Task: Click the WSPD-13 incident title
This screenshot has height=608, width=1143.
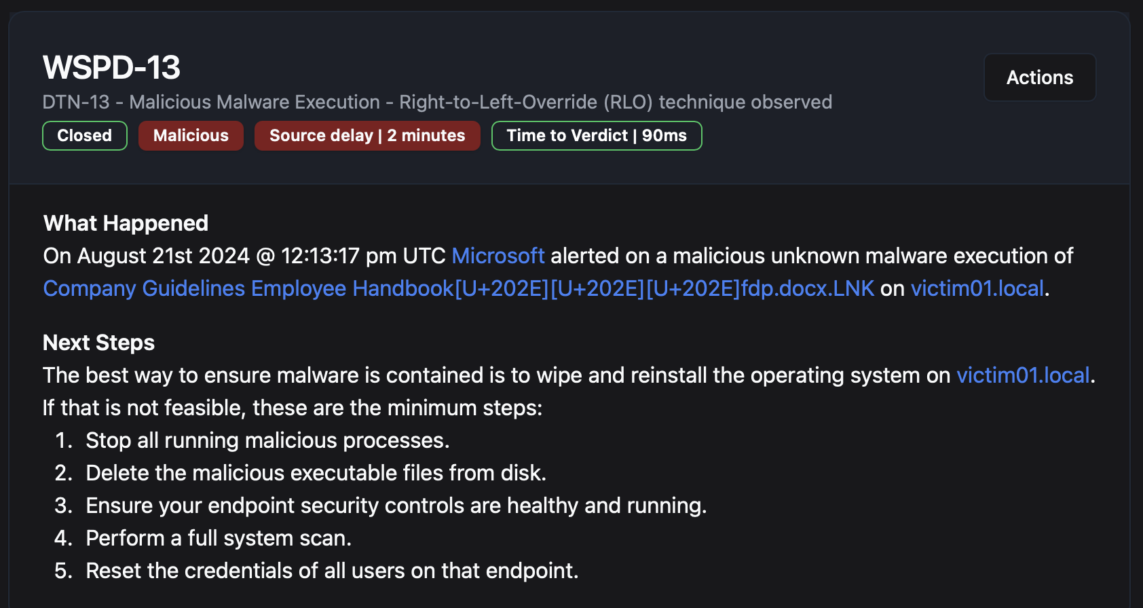Action: [112, 67]
